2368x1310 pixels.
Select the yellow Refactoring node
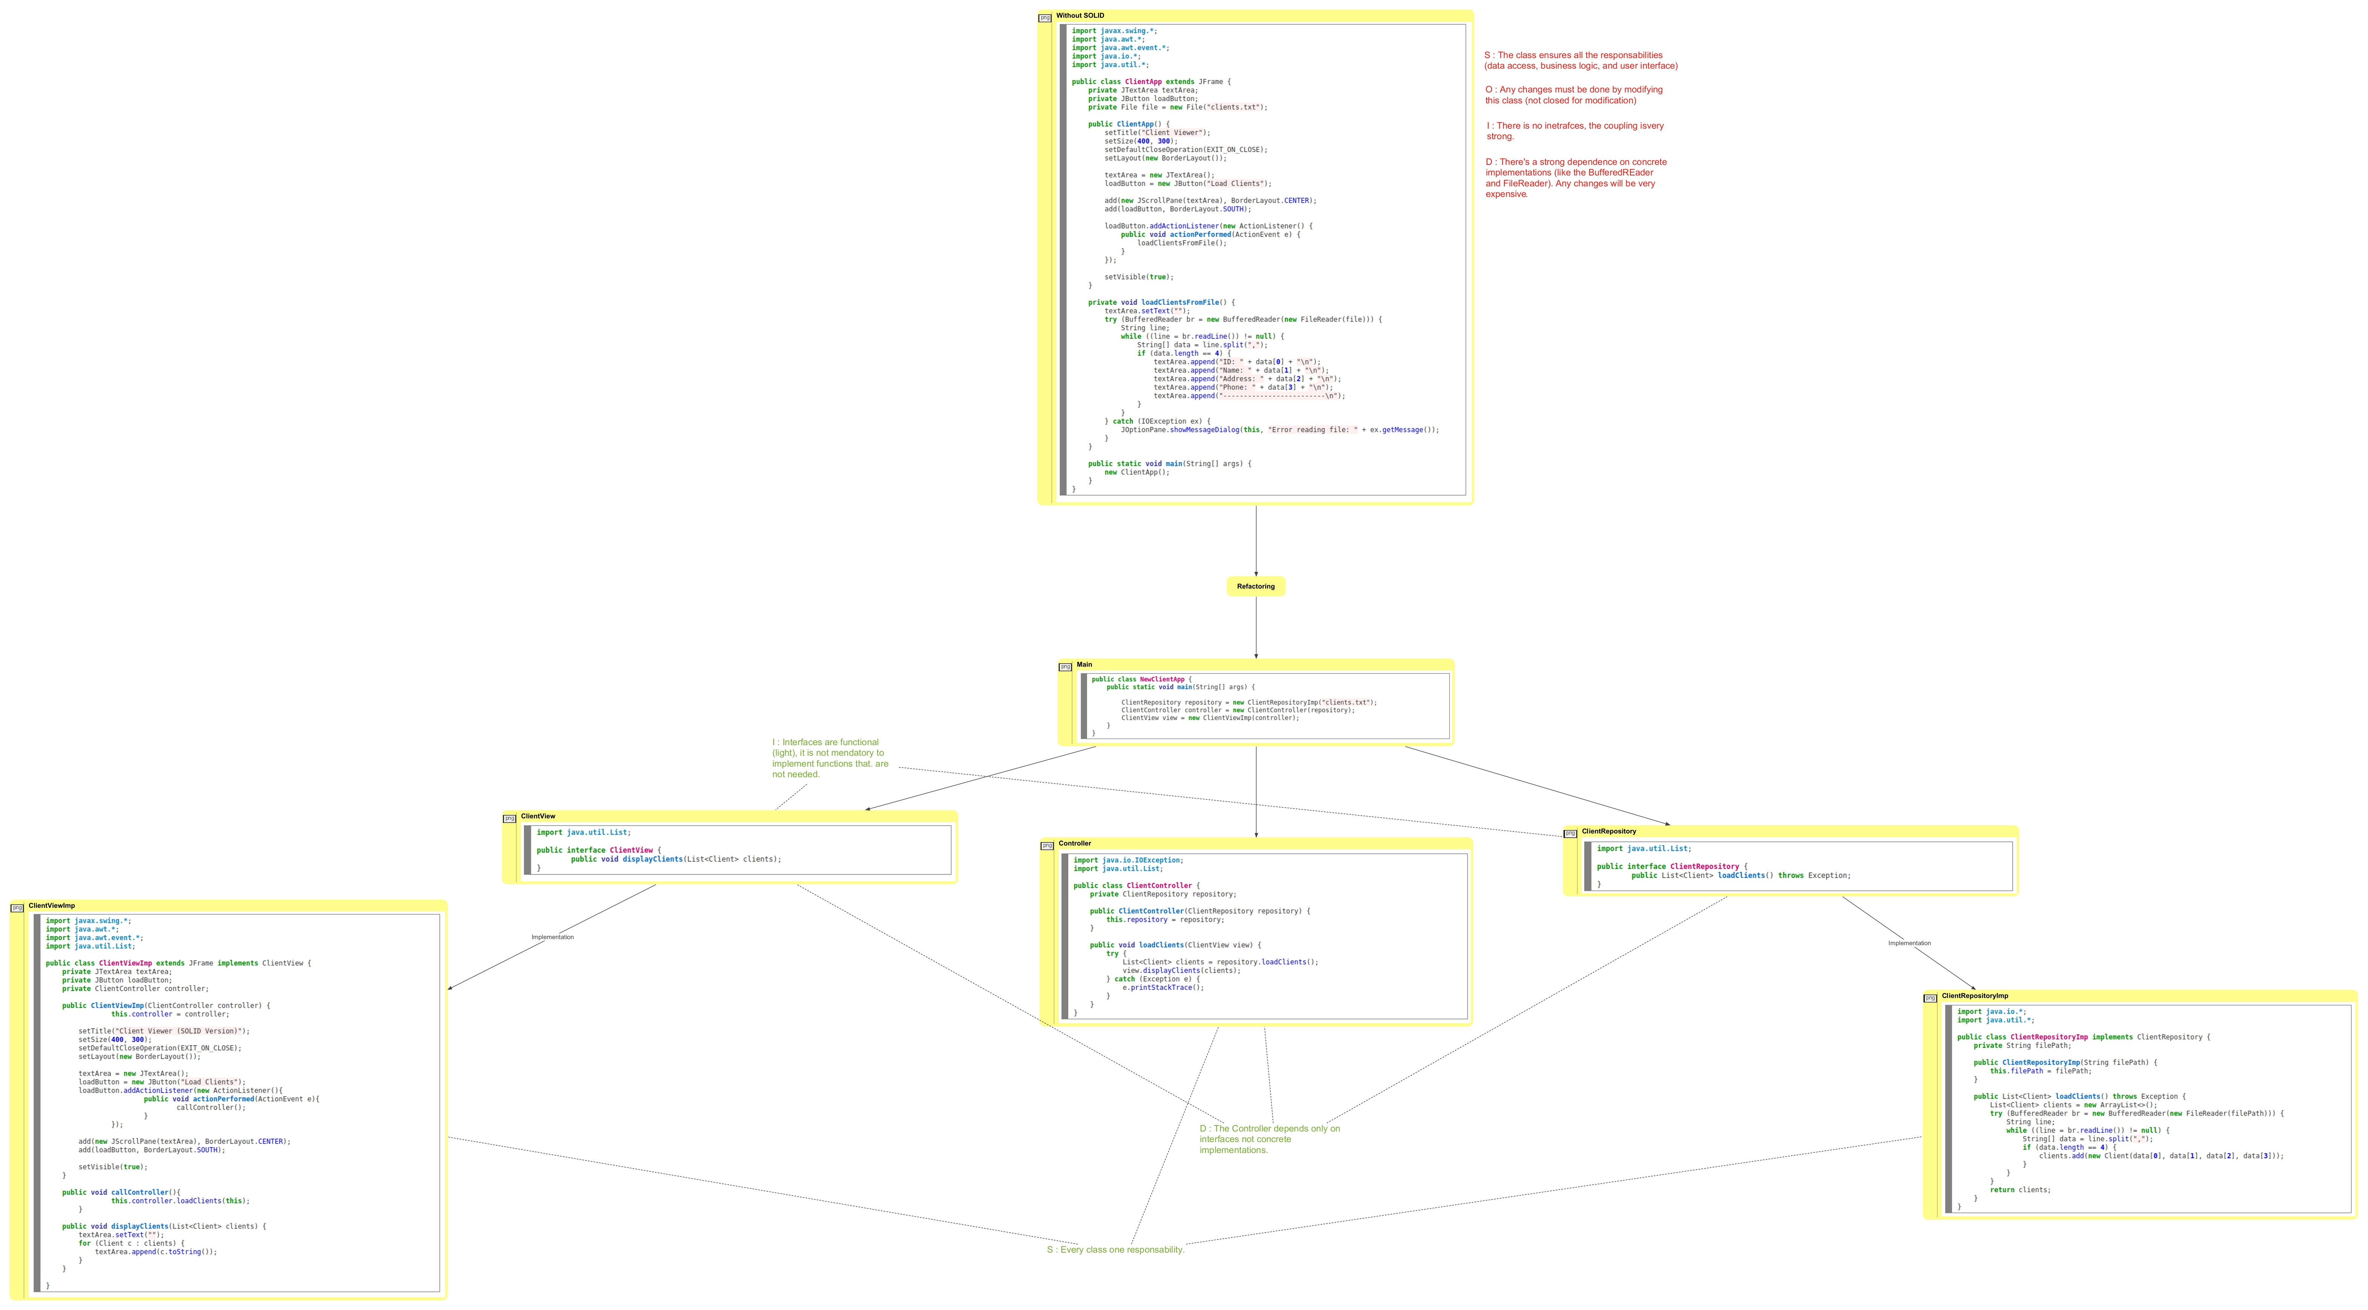point(1256,586)
